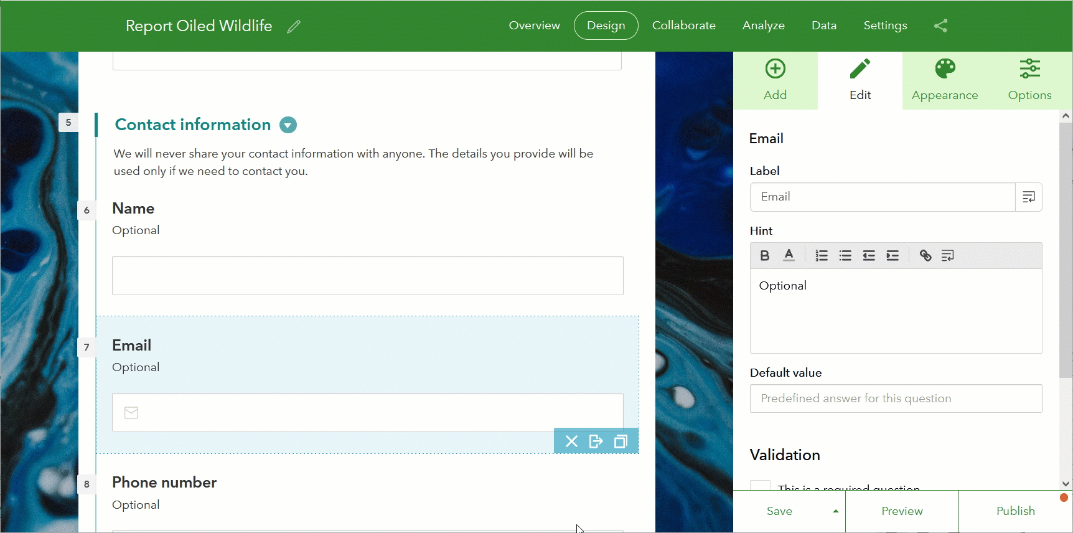Collapse the Contact information group
The height and width of the screenshot is (533, 1073).
coord(288,125)
